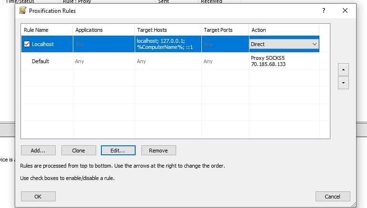Click the help question mark button
367x208 pixels.
pyautogui.click(x=324, y=10)
